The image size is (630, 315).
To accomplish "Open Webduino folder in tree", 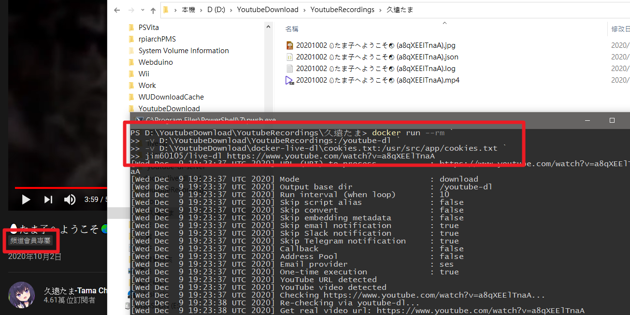I will (x=156, y=62).
